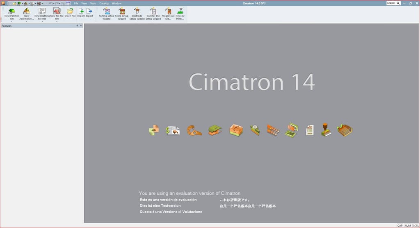The width and height of the screenshot is (420, 228).
Task: Create a New Assembly file
Action: tap(27, 14)
